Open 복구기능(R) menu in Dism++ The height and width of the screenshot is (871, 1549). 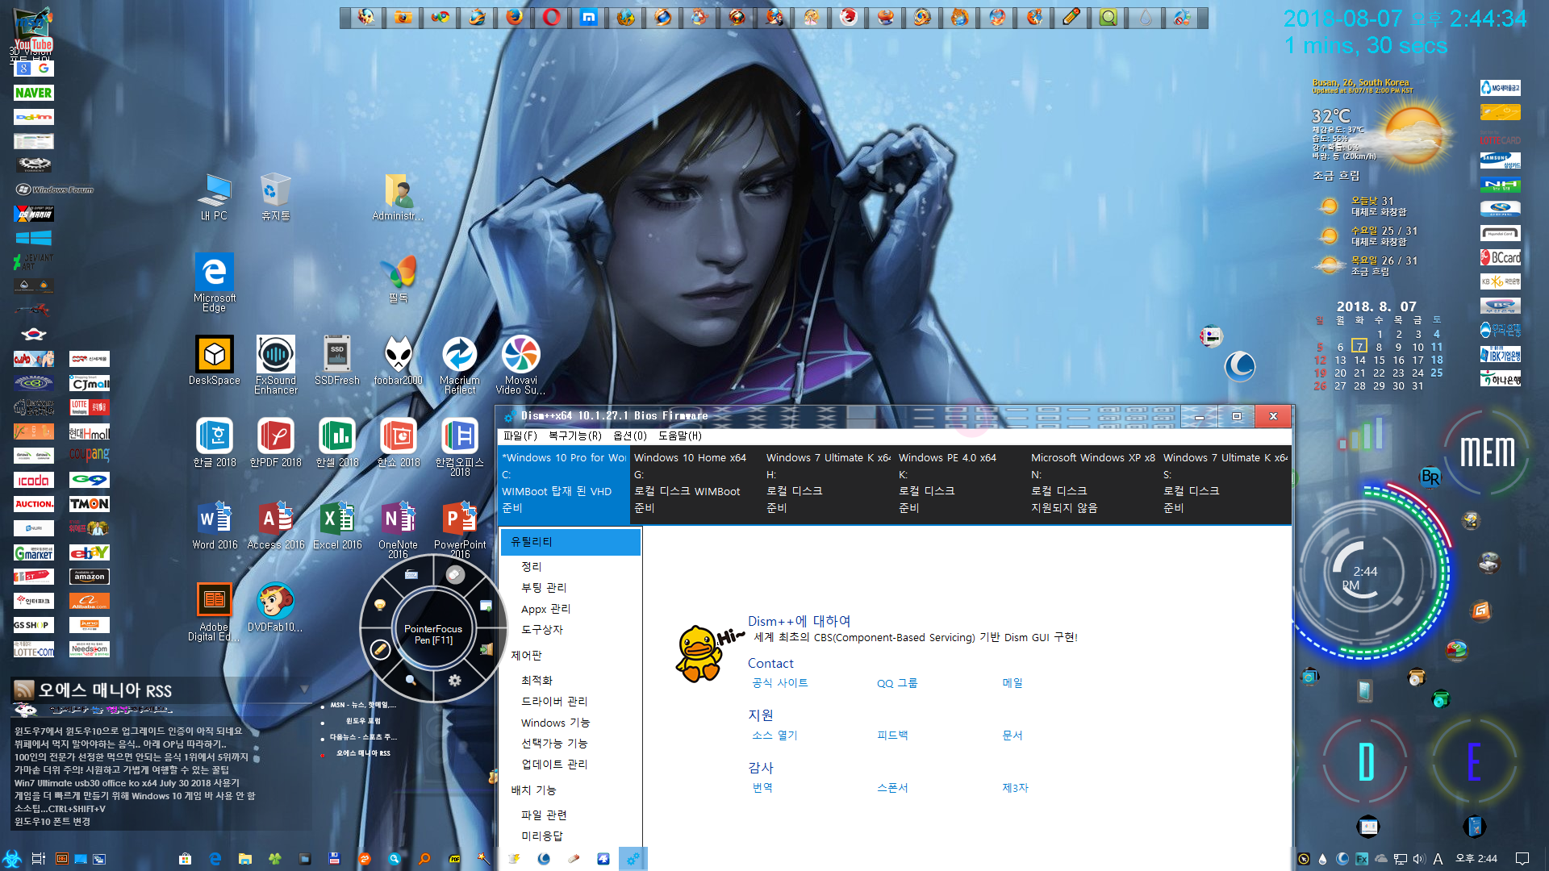pyautogui.click(x=575, y=435)
